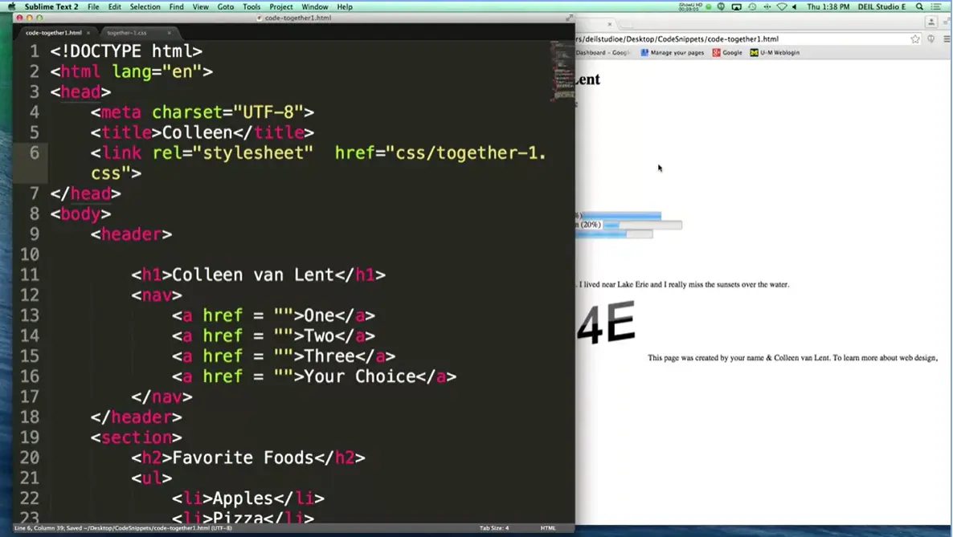Viewport: 953px width, 537px height.
Task: Click the AirPlay display icon
Action: pos(736,6)
